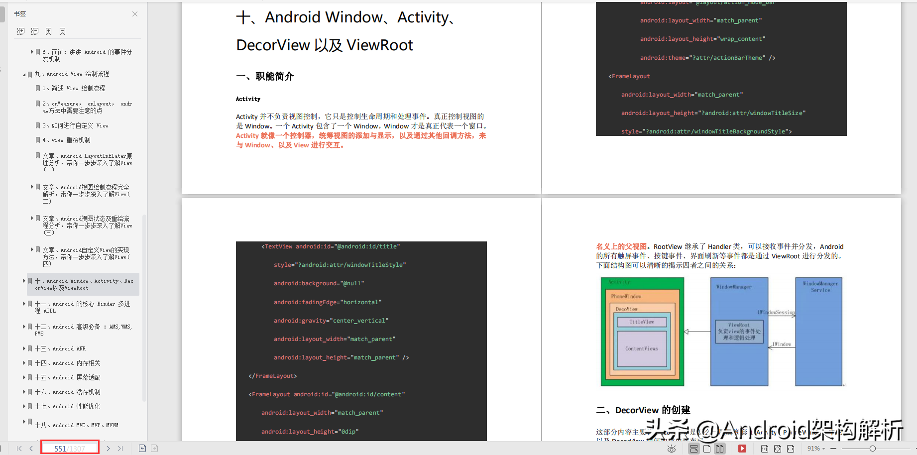Collapse all bookmark entries

[x=35, y=31]
